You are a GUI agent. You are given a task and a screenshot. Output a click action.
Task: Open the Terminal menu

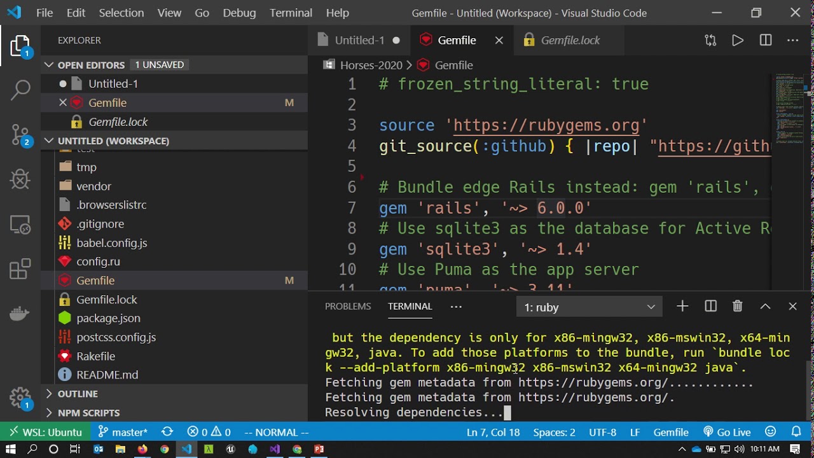291,13
